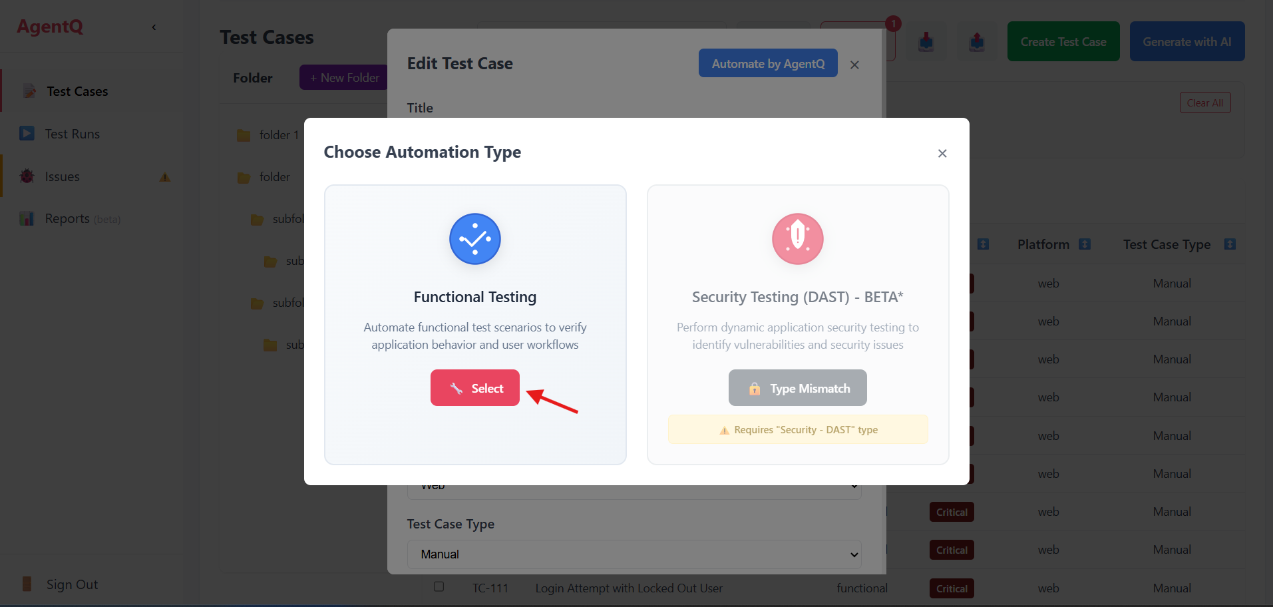This screenshot has width=1273, height=607.
Task: Click the export test cases tray icon
Action: point(977,41)
